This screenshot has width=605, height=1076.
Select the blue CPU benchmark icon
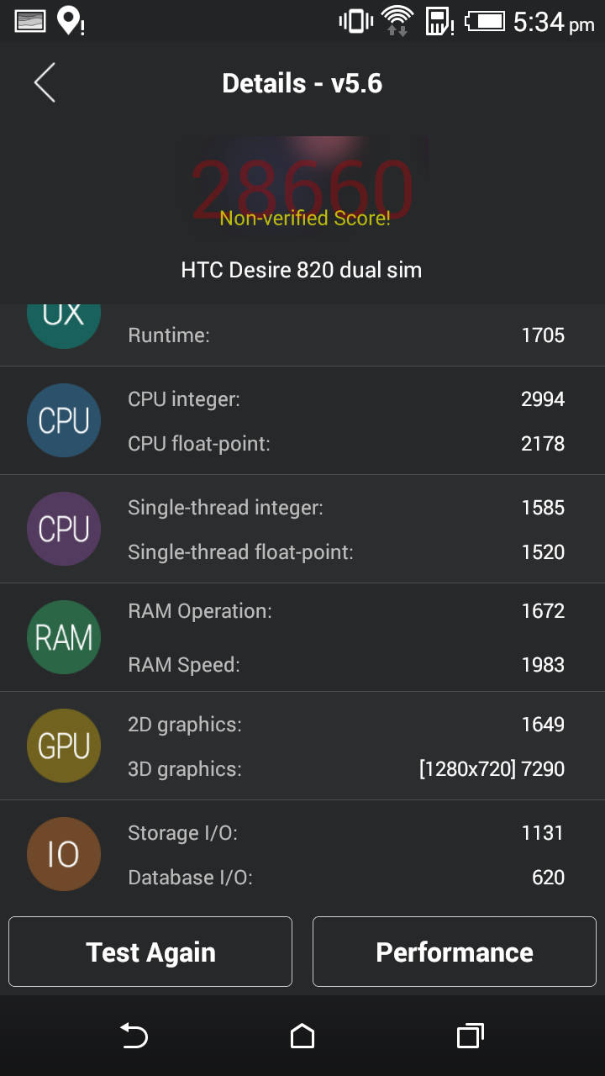point(64,420)
